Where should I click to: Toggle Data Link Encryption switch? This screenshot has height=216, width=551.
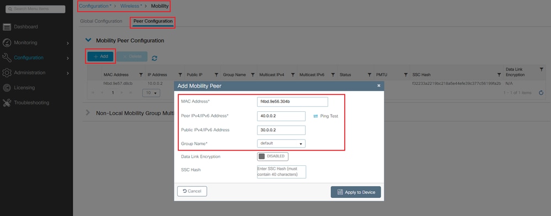coord(272,156)
